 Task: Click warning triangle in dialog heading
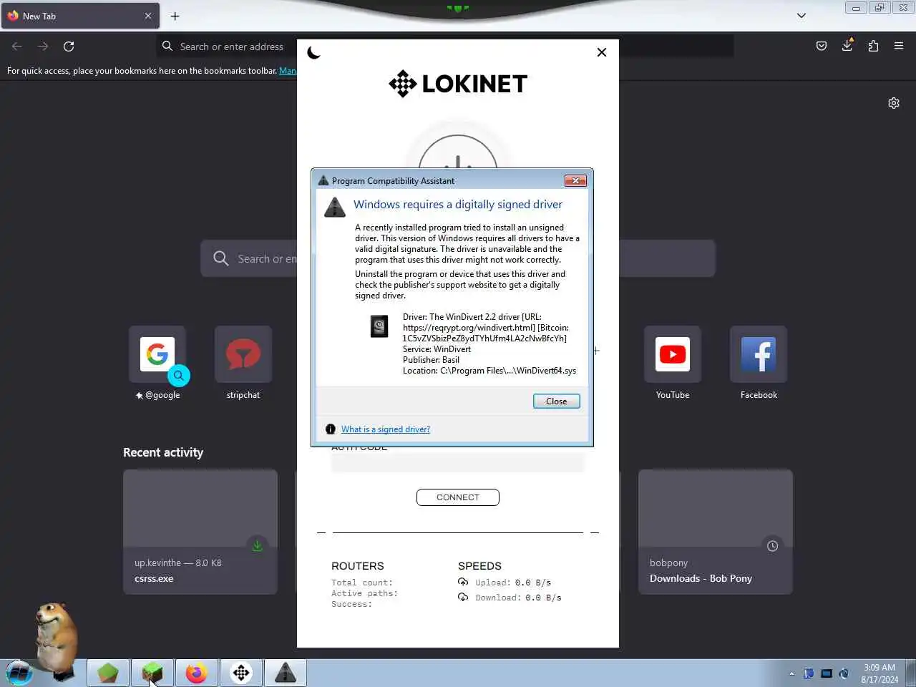click(335, 207)
